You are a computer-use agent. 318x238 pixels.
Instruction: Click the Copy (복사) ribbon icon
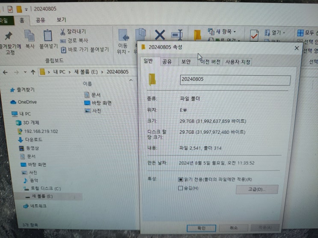(x=30, y=35)
